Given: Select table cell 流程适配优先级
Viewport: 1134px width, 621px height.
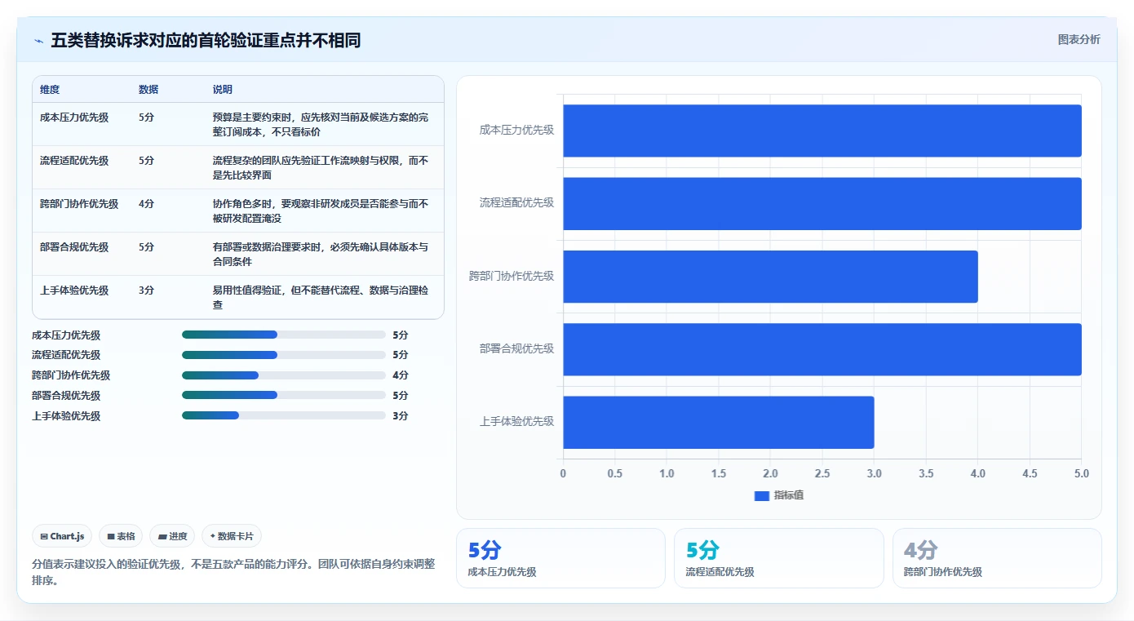Looking at the screenshot, I should [74, 161].
